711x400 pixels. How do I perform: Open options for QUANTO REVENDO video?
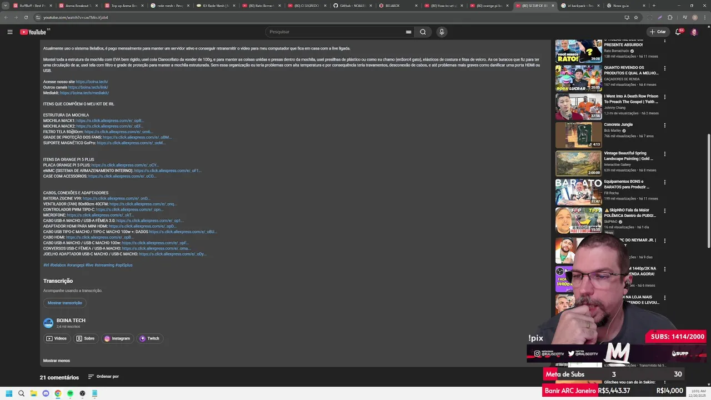tap(664, 68)
